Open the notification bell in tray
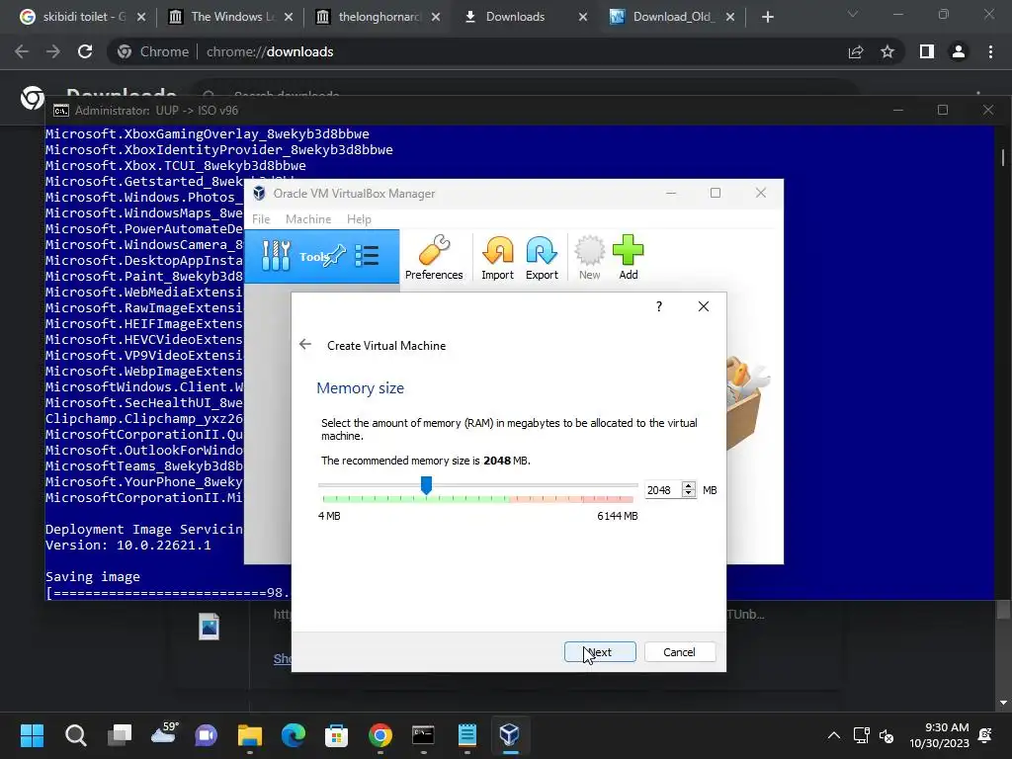Screen dimensions: 1012x759 [985, 735]
